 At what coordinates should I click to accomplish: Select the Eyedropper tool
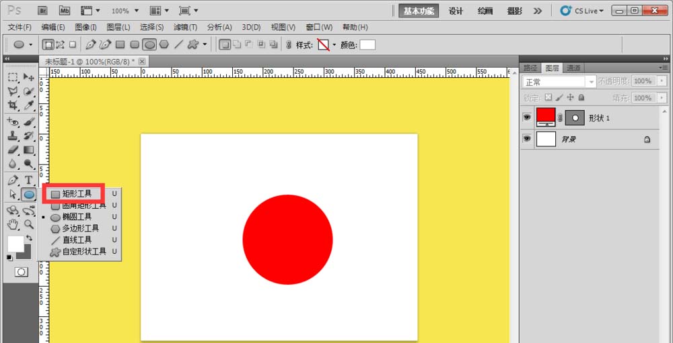29,105
